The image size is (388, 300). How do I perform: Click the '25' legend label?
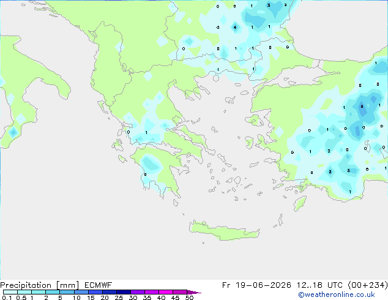119,298
